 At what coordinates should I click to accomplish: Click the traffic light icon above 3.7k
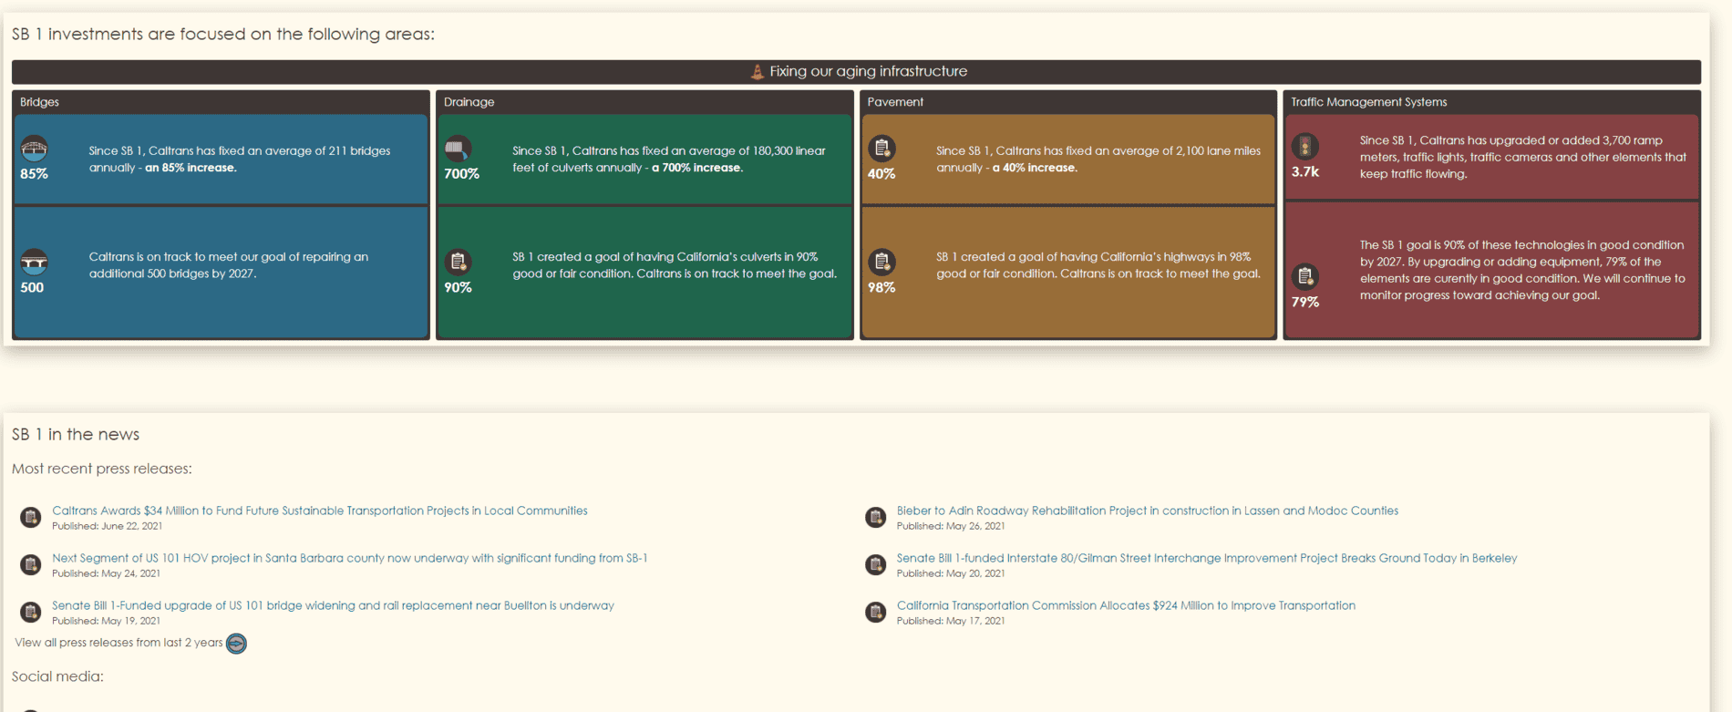pyautogui.click(x=1305, y=146)
